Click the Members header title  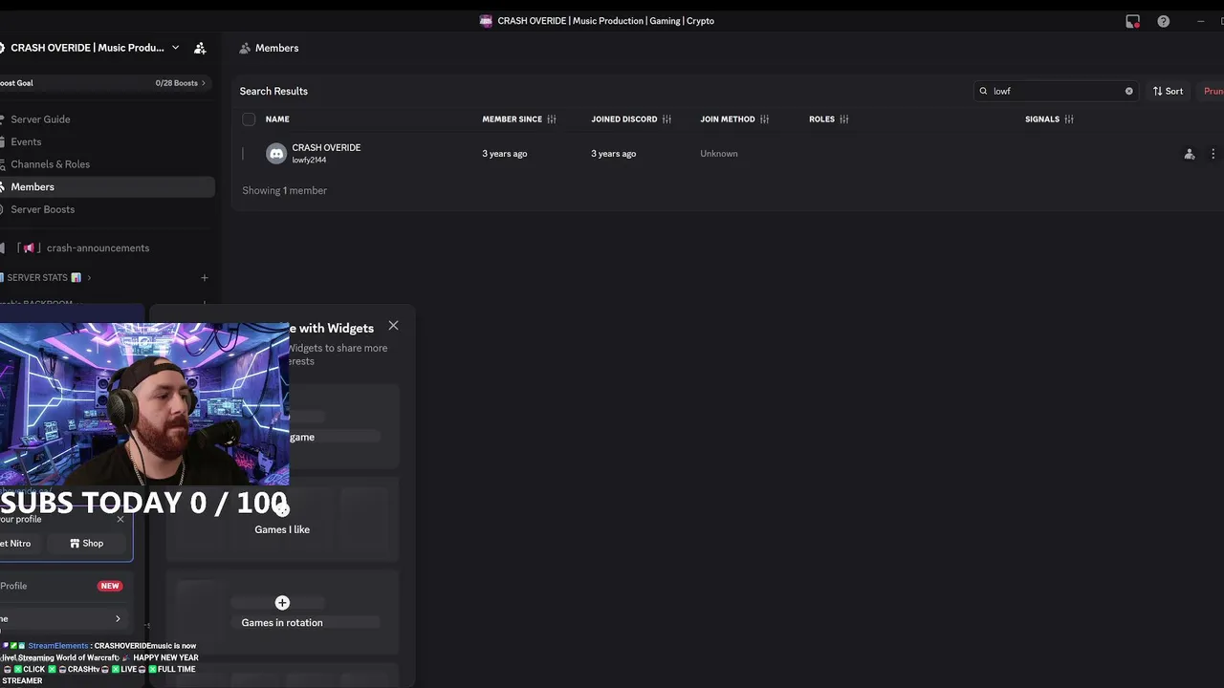[x=276, y=48]
